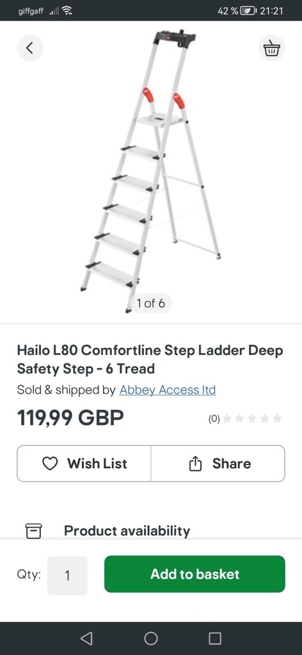
Task: Tap the battery indicator in status bar
Action: tap(249, 10)
